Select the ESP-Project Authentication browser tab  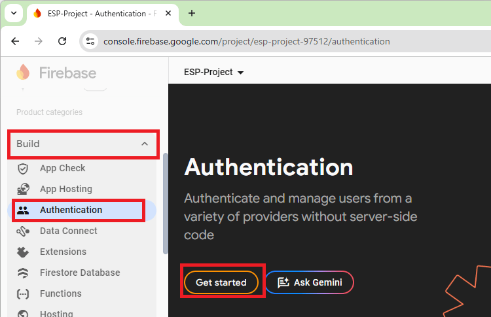tap(98, 13)
